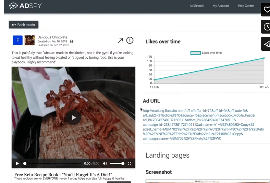
Task: Click the heart favorites icon
Action: click(266, 10)
